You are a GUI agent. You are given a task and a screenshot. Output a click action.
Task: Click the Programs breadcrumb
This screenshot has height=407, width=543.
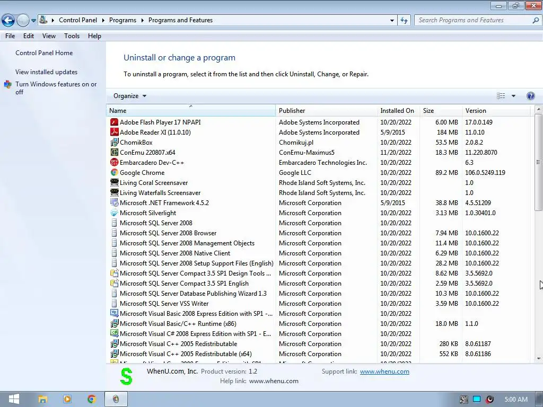(122, 20)
